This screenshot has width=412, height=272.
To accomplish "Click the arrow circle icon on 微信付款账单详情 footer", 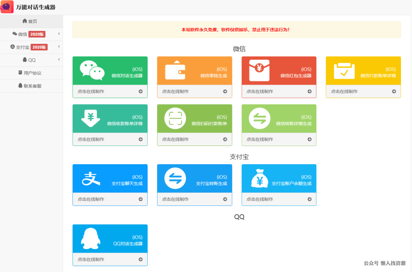I will click(394, 91).
